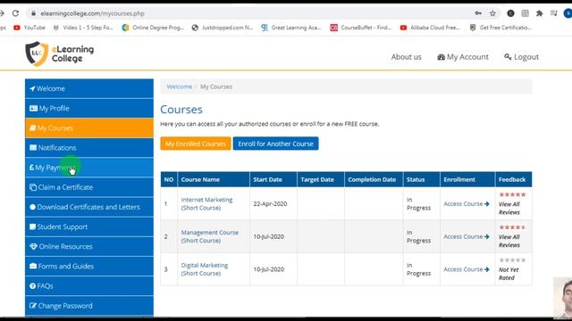Click the eLearning College shield logo

tap(37, 53)
